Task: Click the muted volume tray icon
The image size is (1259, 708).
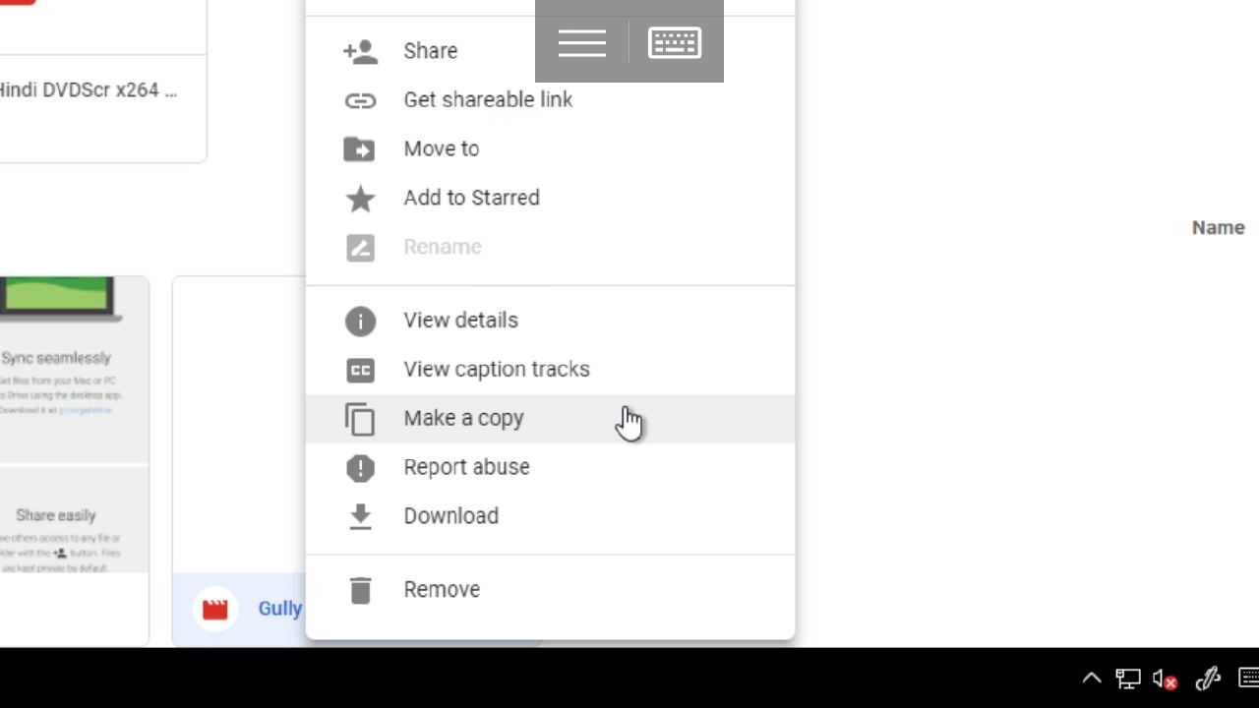Action: click(1166, 678)
